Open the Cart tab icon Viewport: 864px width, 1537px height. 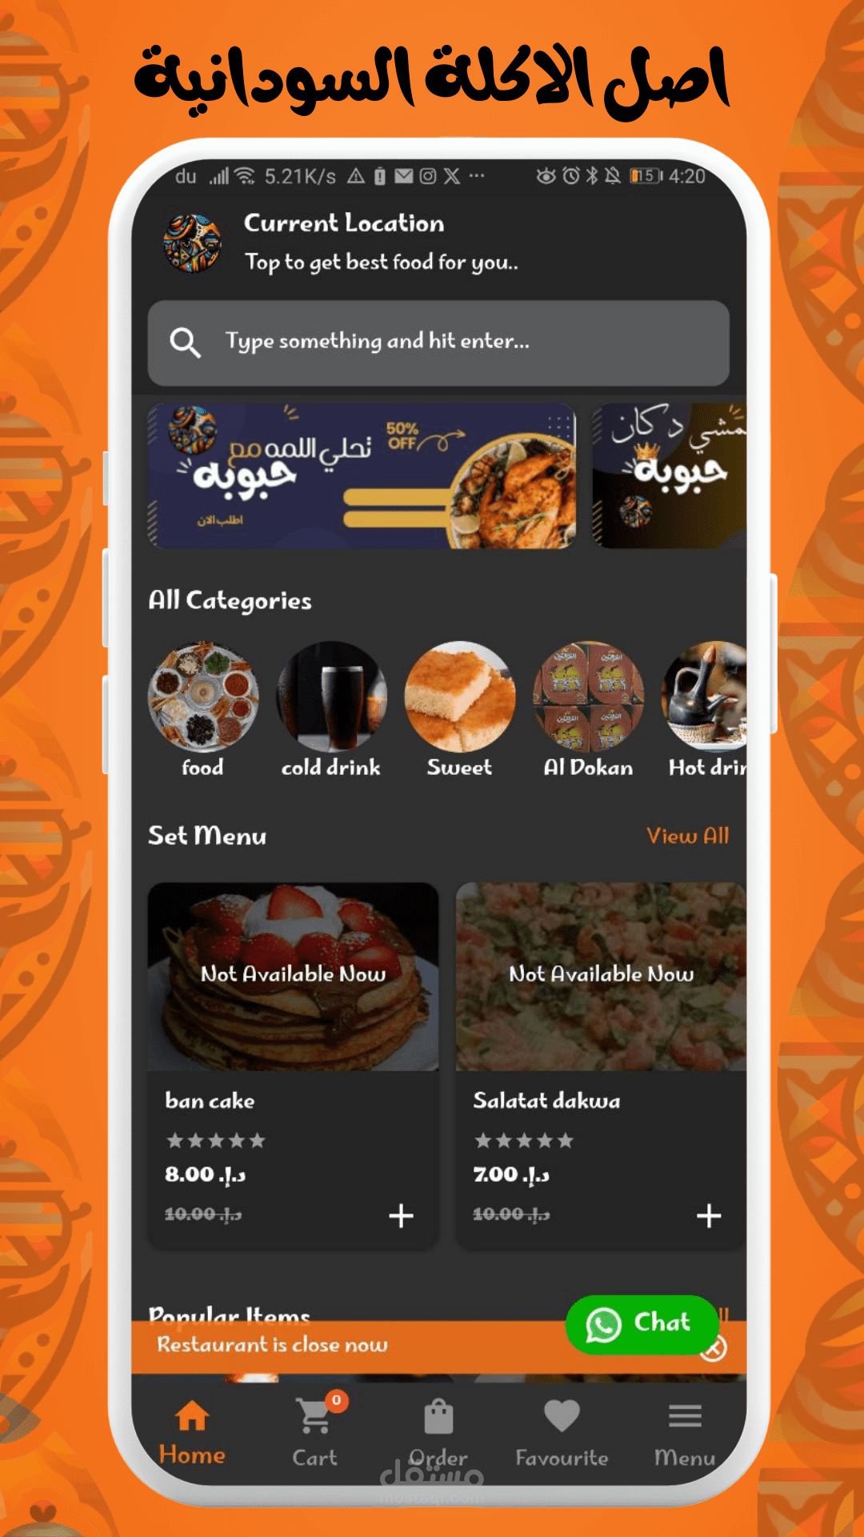point(314,1416)
